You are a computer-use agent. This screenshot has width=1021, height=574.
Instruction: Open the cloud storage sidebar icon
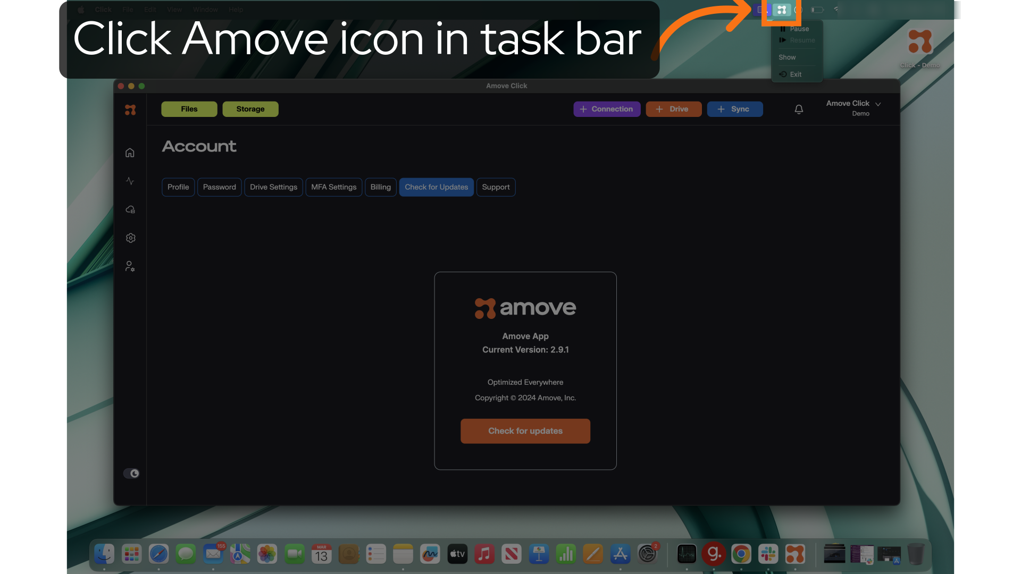click(130, 209)
